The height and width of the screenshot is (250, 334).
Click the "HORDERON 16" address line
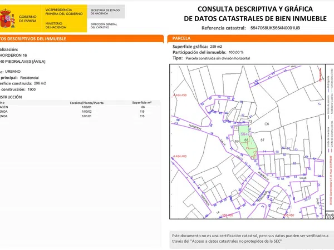[13, 55]
